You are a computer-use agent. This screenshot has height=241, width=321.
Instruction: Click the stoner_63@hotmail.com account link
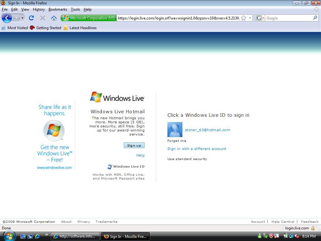207,130
